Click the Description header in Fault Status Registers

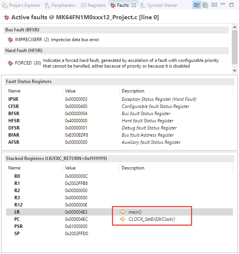[x=133, y=91]
